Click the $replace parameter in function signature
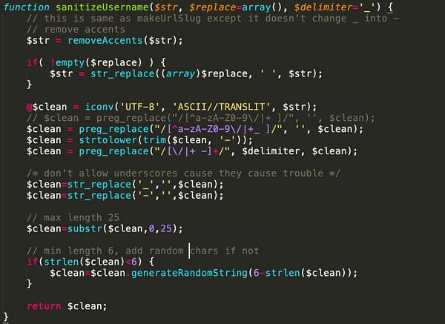This screenshot has width=445, height=324. (212, 7)
